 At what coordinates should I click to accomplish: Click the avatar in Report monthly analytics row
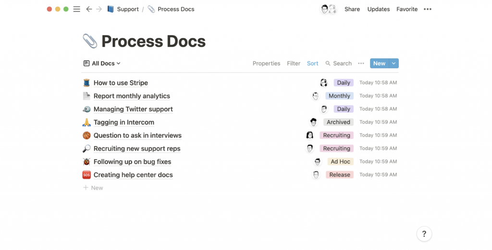pyautogui.click(x=315, y=96)
